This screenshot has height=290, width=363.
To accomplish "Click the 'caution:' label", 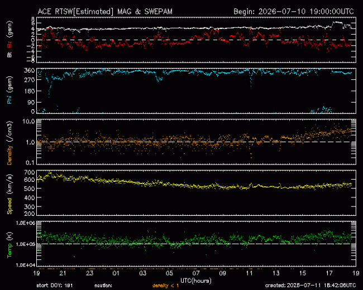I will click(103, 286).
